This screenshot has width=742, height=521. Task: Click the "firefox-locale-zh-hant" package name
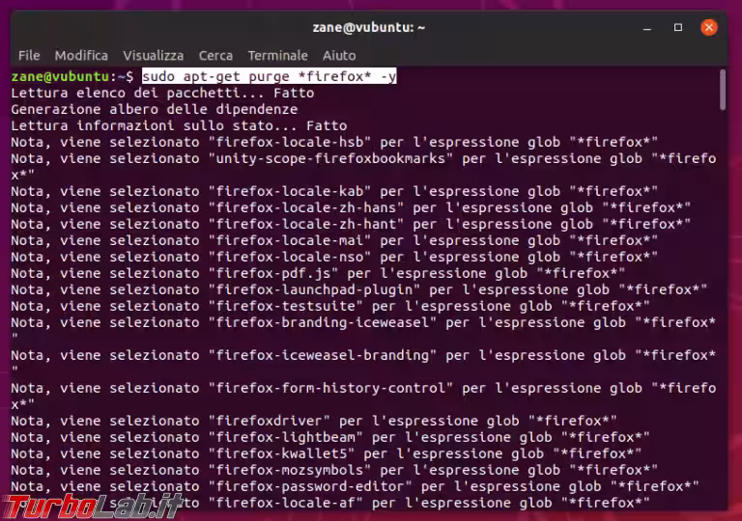coord(306,224)
